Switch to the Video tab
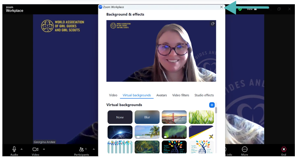The height and width of the screenshot is (157, 295). coord(113,95)
